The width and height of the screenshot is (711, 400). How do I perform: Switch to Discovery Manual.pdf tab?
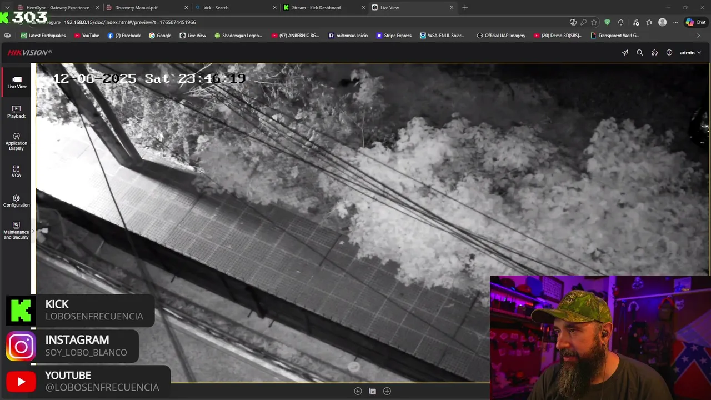147,8
